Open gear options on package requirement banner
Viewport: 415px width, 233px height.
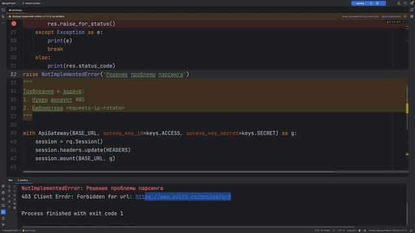(405, 16)
